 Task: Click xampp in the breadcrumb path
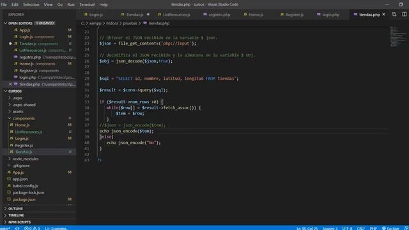click(95, 23)
